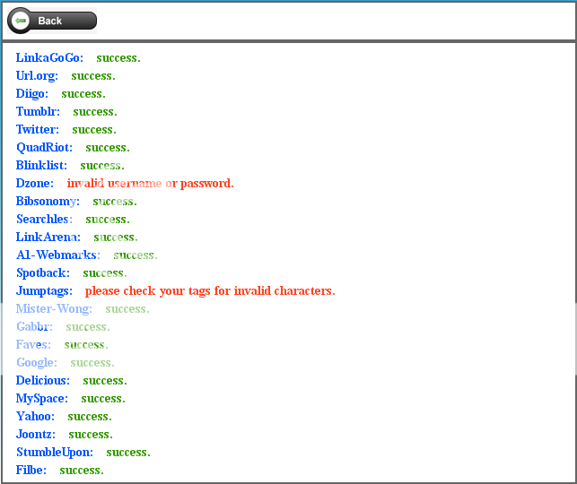Select the Twitter entry
Screen dimensions: 577x484
tap(37, 129)
